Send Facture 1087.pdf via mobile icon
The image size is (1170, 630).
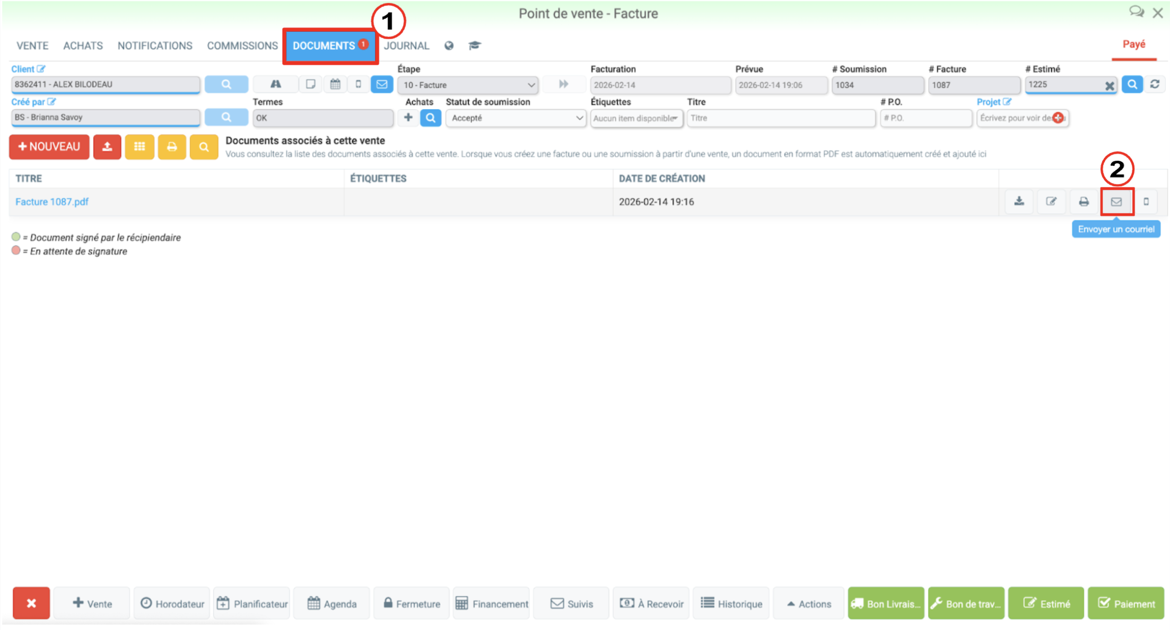(x=1146, y=202)
